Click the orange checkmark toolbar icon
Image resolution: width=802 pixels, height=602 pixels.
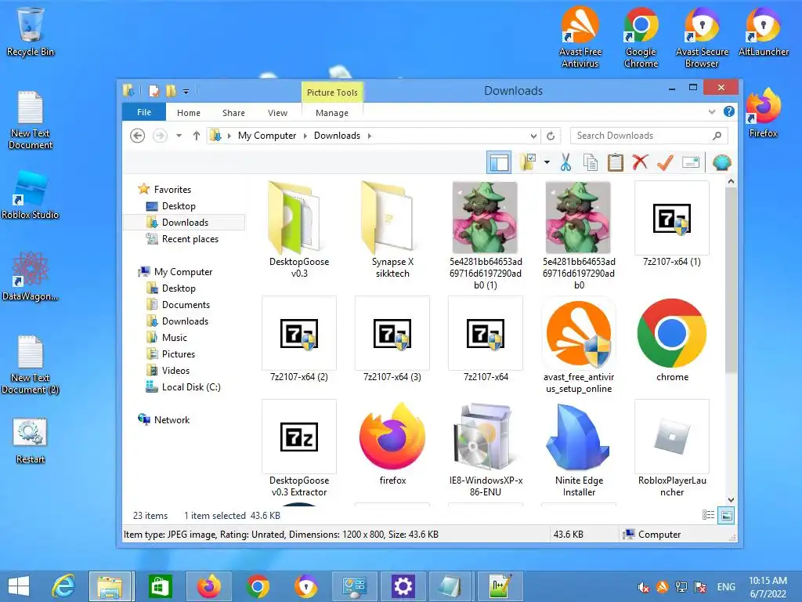[x=665, y=163]
